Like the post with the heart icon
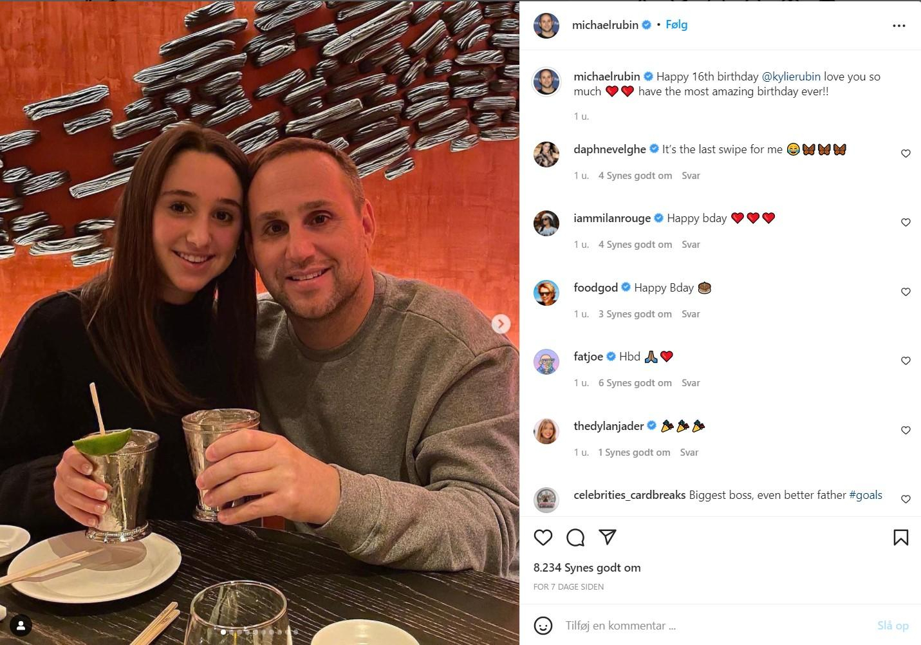Screen dimensions: 921x645 click(x=543, y=537)
